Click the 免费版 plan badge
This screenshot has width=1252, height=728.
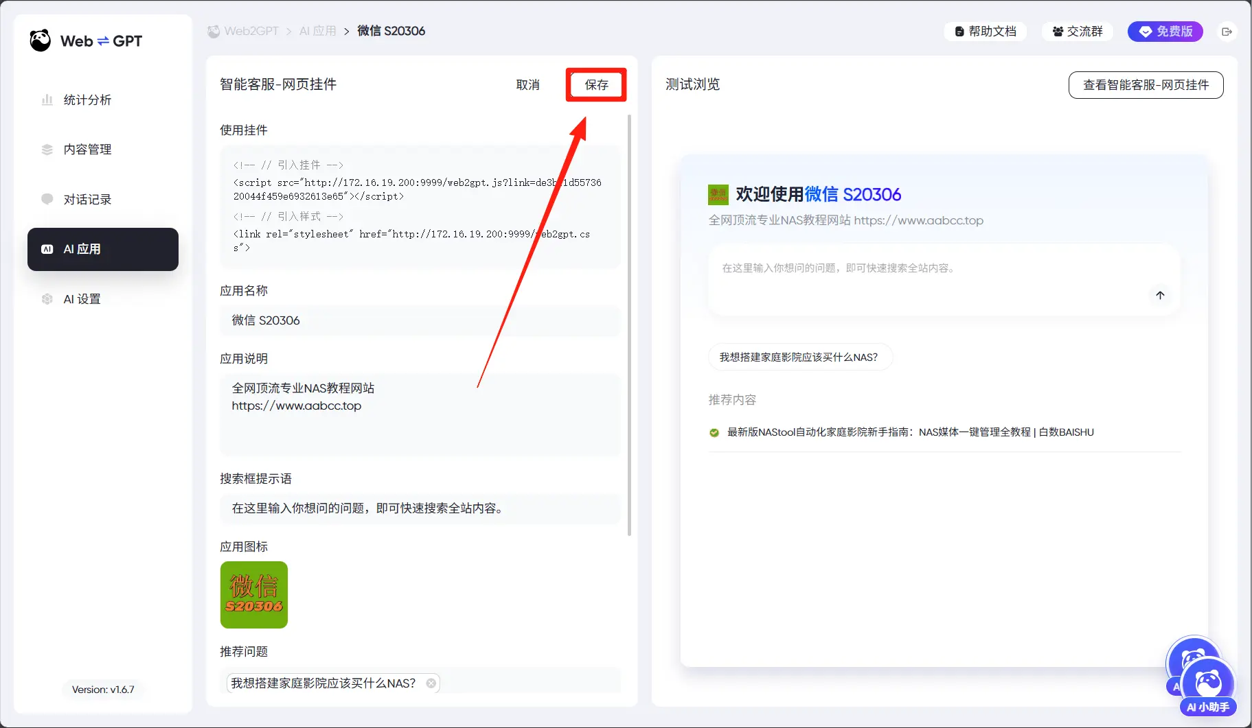click(1165, 32)
